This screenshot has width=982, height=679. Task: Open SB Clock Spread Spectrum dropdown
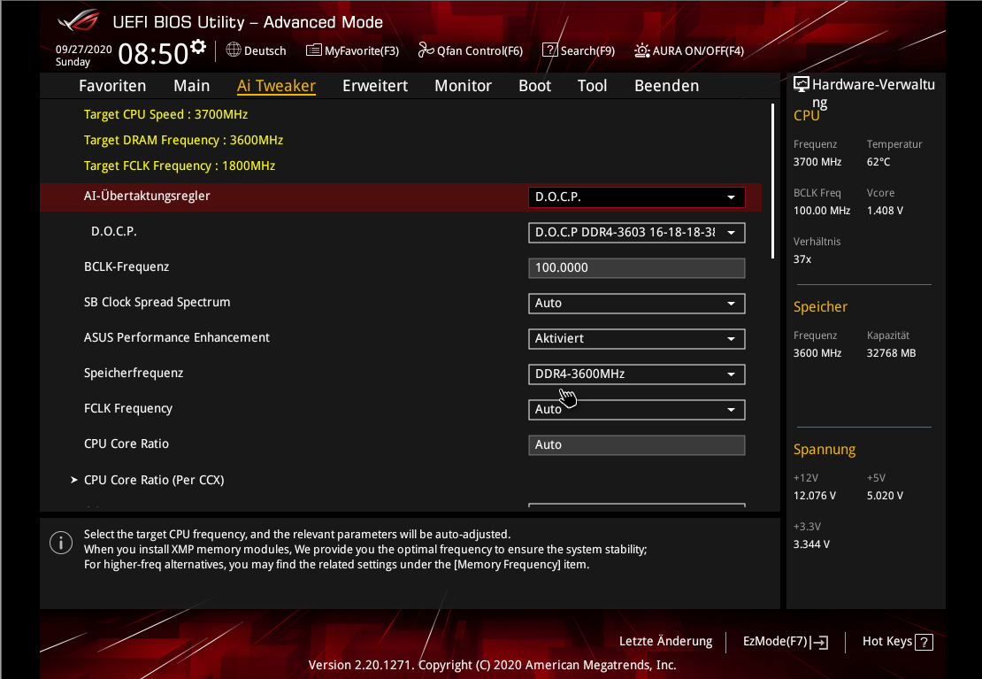[636, 304]
